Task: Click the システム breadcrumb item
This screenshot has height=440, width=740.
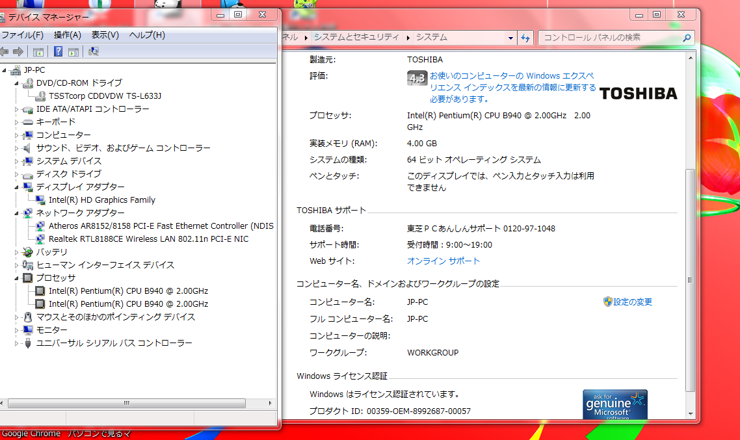Action: [x=431, y=37]
